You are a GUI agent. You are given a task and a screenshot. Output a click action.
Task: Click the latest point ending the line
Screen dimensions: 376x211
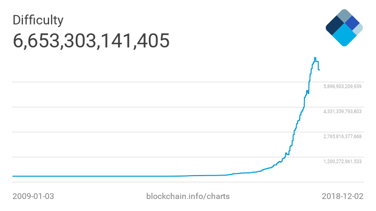click(x=319, y=69)
